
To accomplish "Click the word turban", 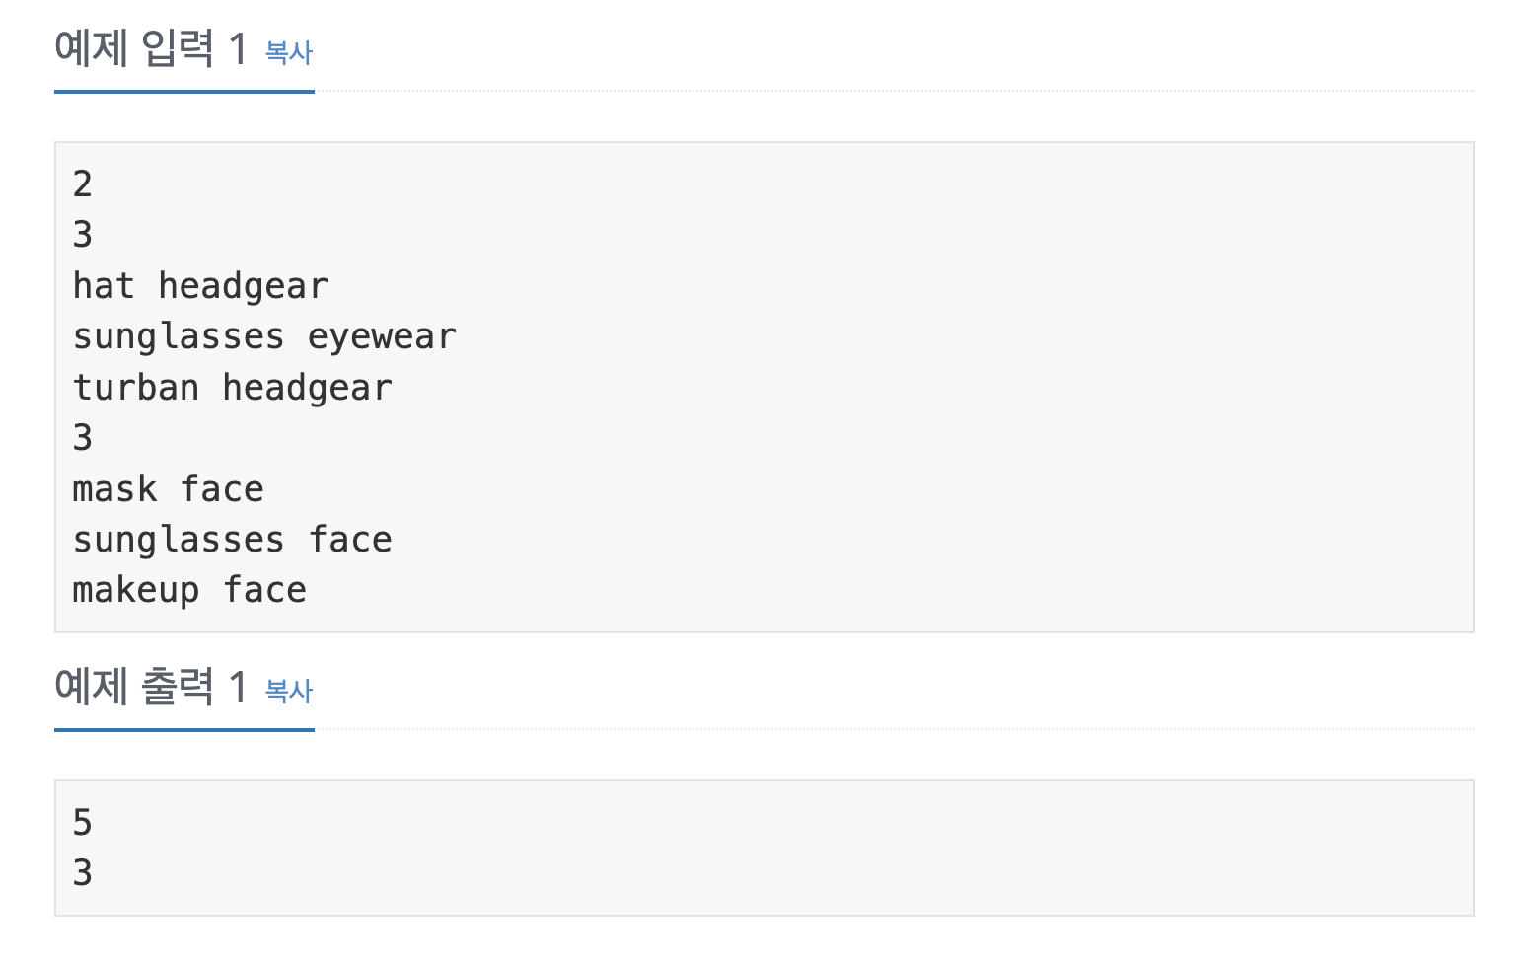I will [x=136, y=388].
